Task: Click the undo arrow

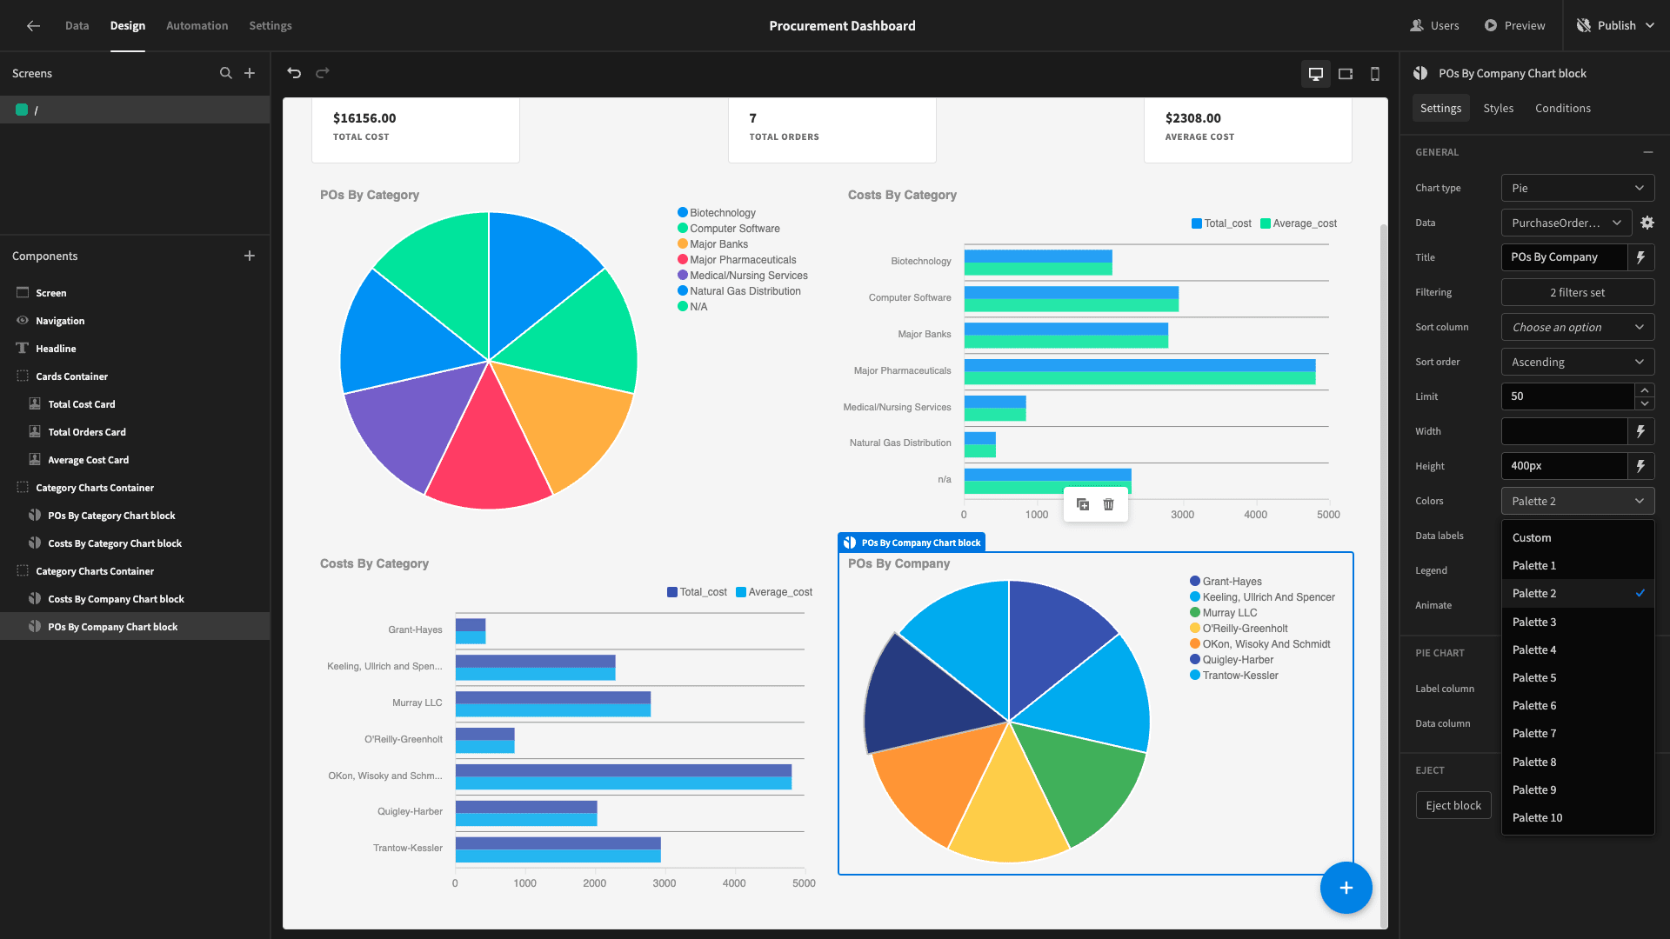Action: coord(294,73)
